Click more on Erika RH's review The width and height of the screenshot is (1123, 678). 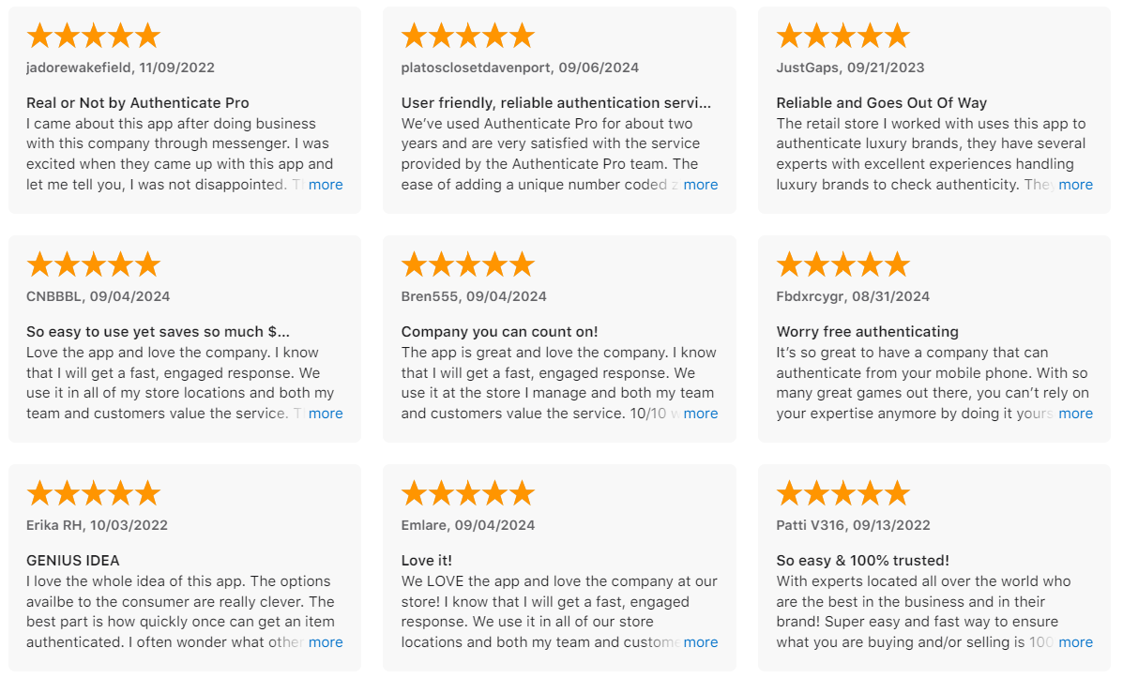click(326, 642)
